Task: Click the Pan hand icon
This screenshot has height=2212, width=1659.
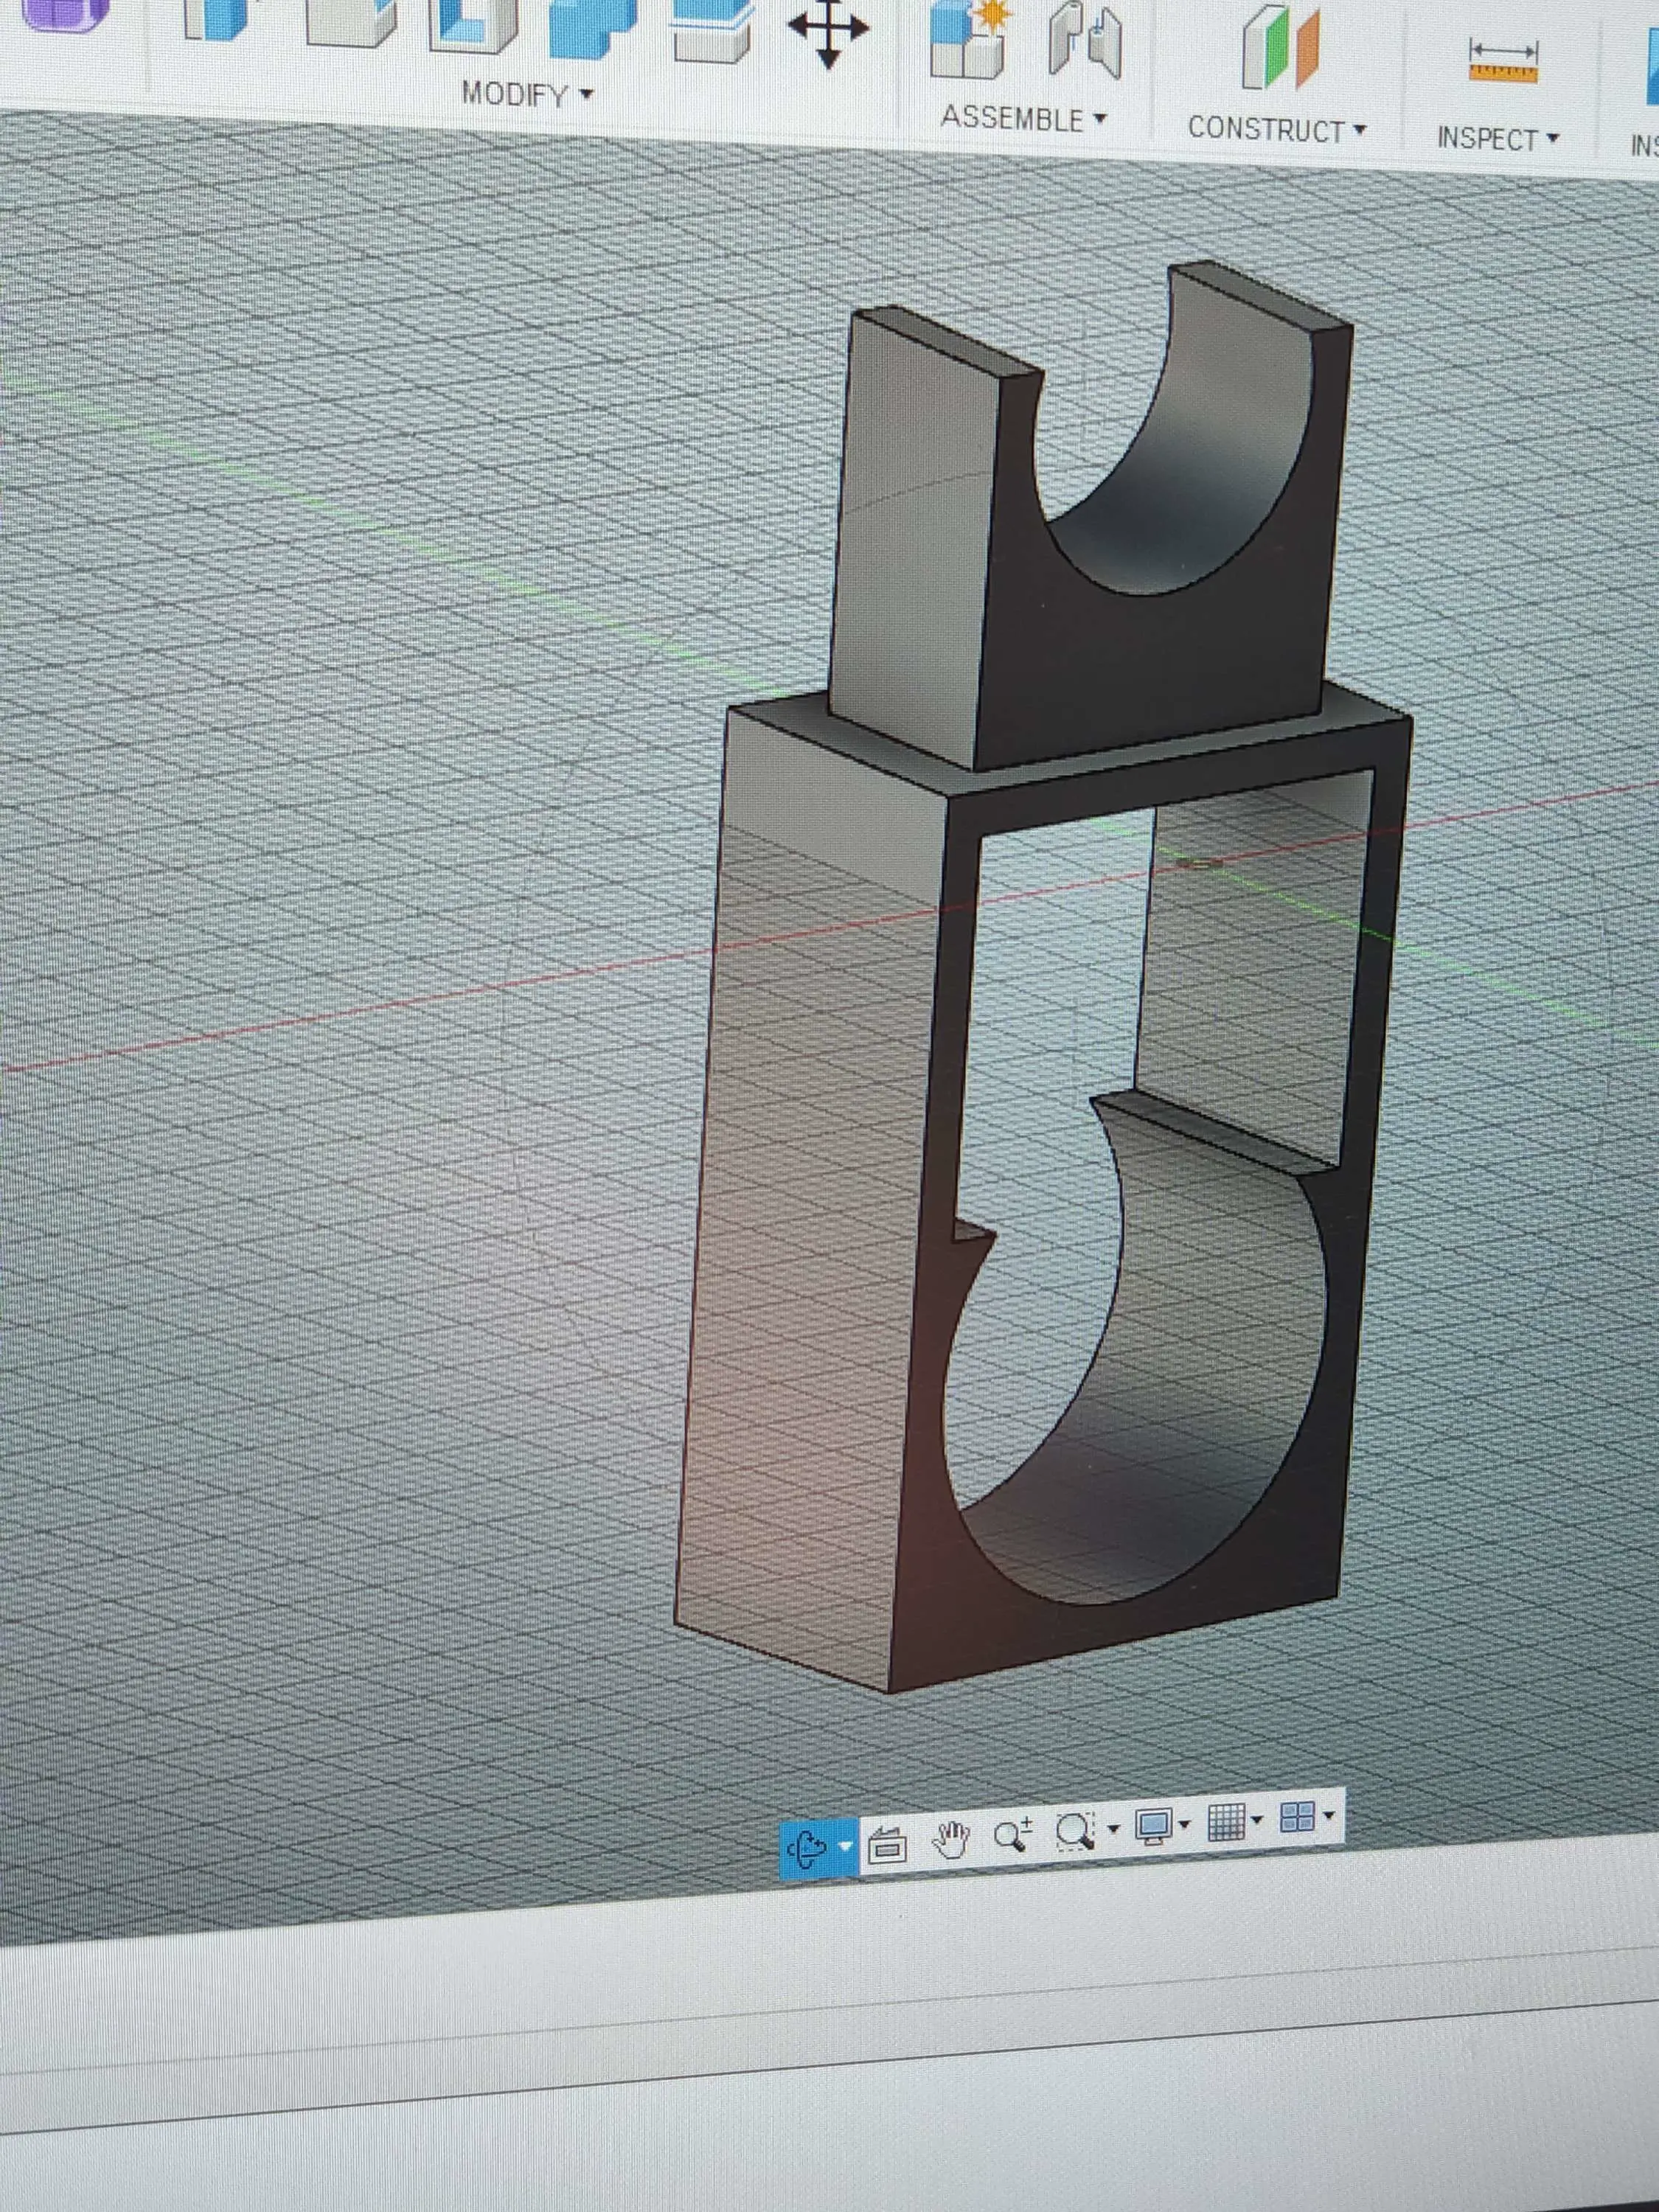Action: click(950, 1838)
